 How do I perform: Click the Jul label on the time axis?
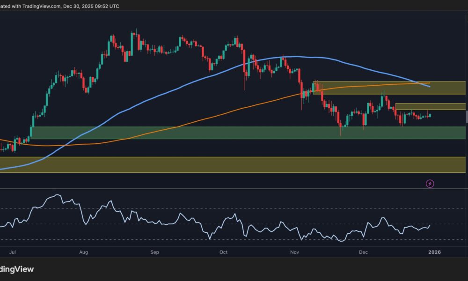pos(13,252)
